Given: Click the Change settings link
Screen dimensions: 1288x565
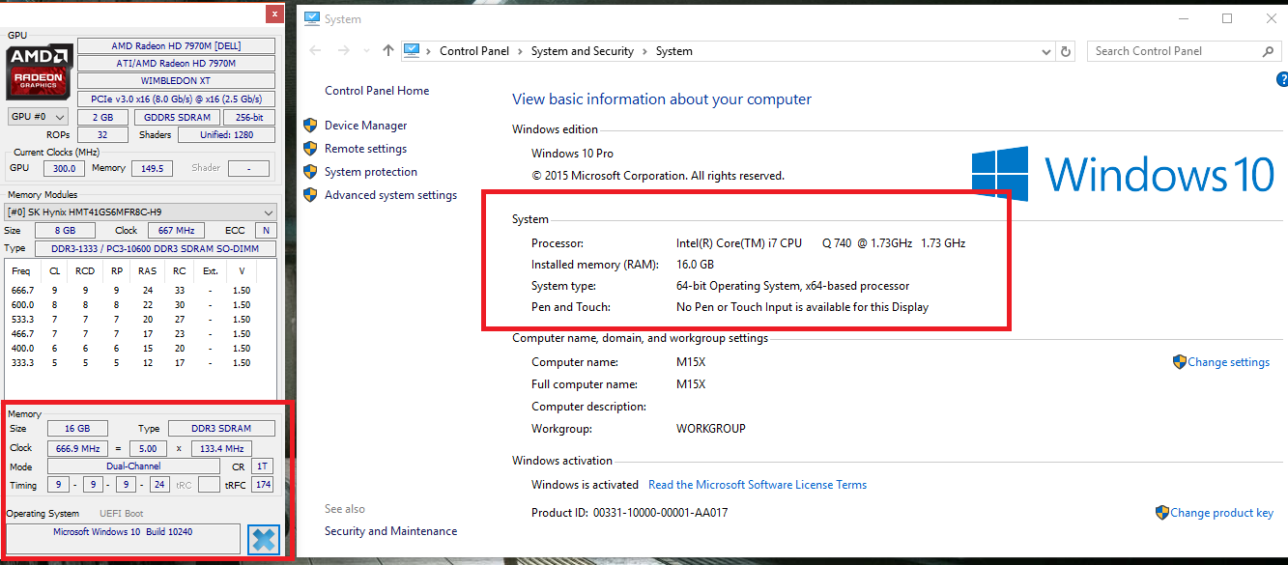Looking at the screenshot, I should click(x=1228, y=362).
